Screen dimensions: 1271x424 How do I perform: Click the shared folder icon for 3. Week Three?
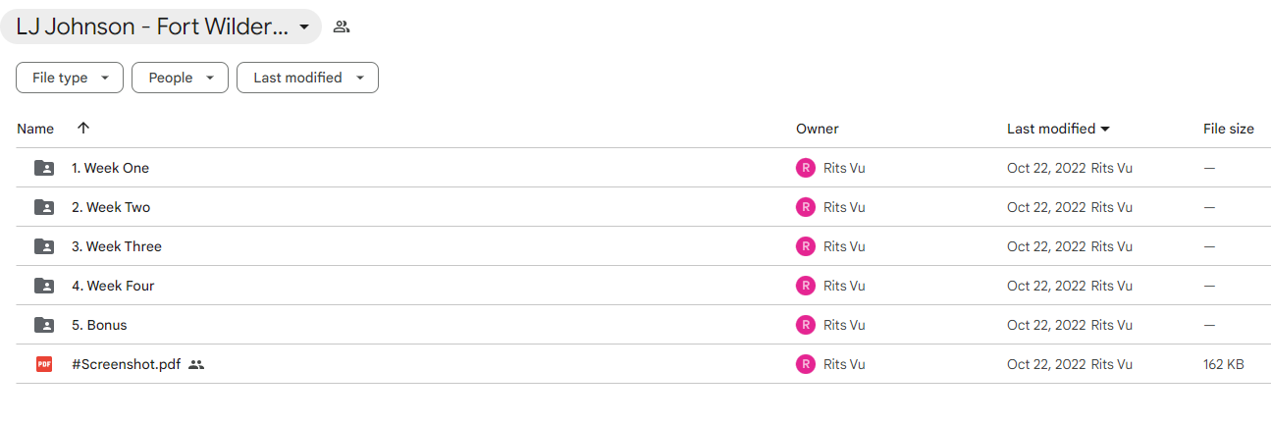tap(44, 246)
